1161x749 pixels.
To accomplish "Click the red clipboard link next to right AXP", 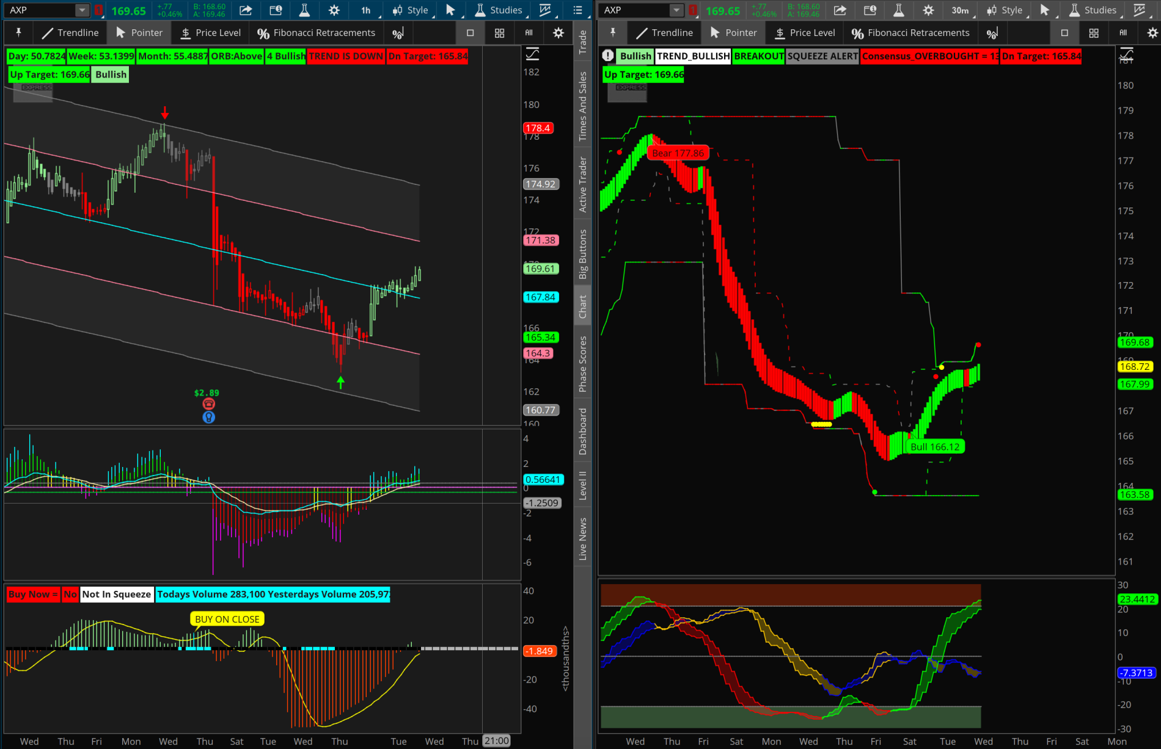I will point(693,10).
